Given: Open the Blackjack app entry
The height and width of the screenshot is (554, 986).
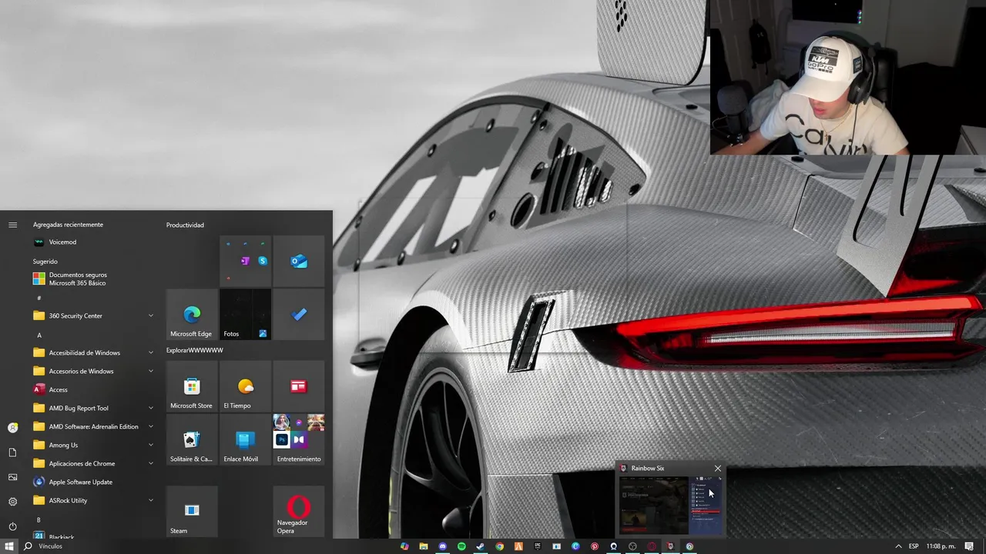Looking at the screenshot, I should (x=92, y=536).
